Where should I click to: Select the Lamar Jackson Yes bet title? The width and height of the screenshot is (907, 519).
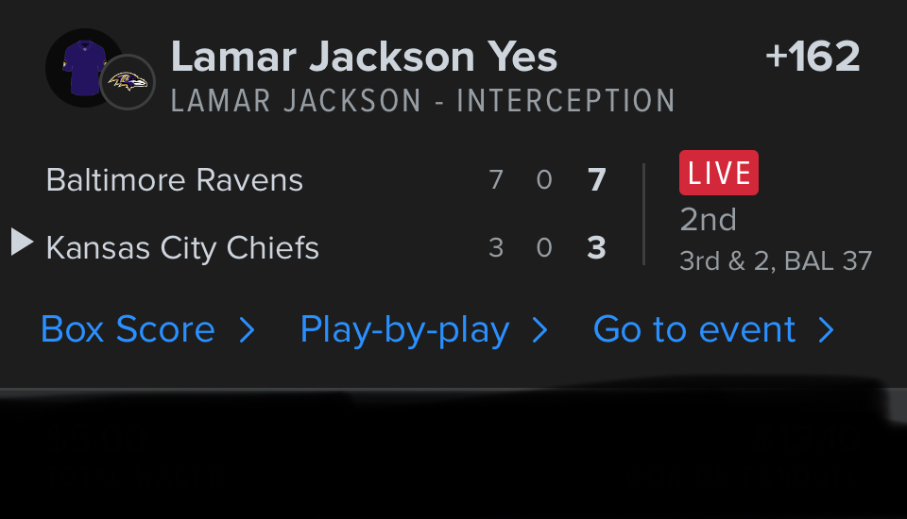click(x=364, y=58)
